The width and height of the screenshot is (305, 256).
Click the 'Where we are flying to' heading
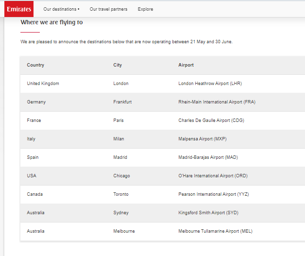[52, 22]
